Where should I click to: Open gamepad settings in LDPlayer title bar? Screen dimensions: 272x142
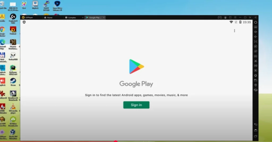click(x=220, y=17)
